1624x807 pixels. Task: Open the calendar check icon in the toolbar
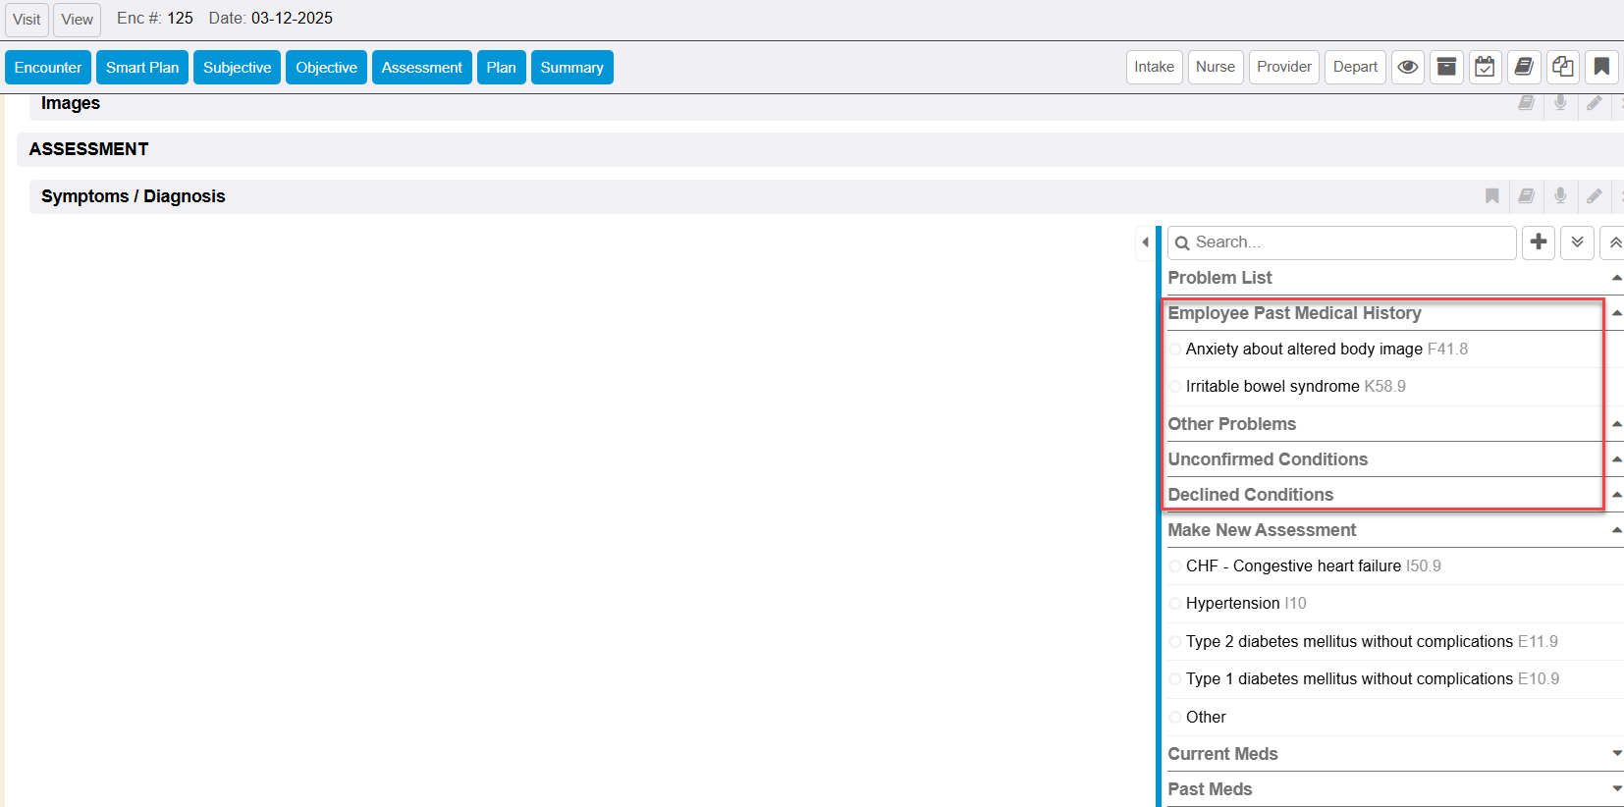coord(1485,67)
